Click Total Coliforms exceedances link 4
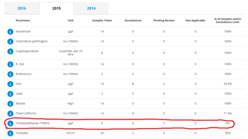The height and width of the screenshot is (139, 248). click(x=133, y=113)
